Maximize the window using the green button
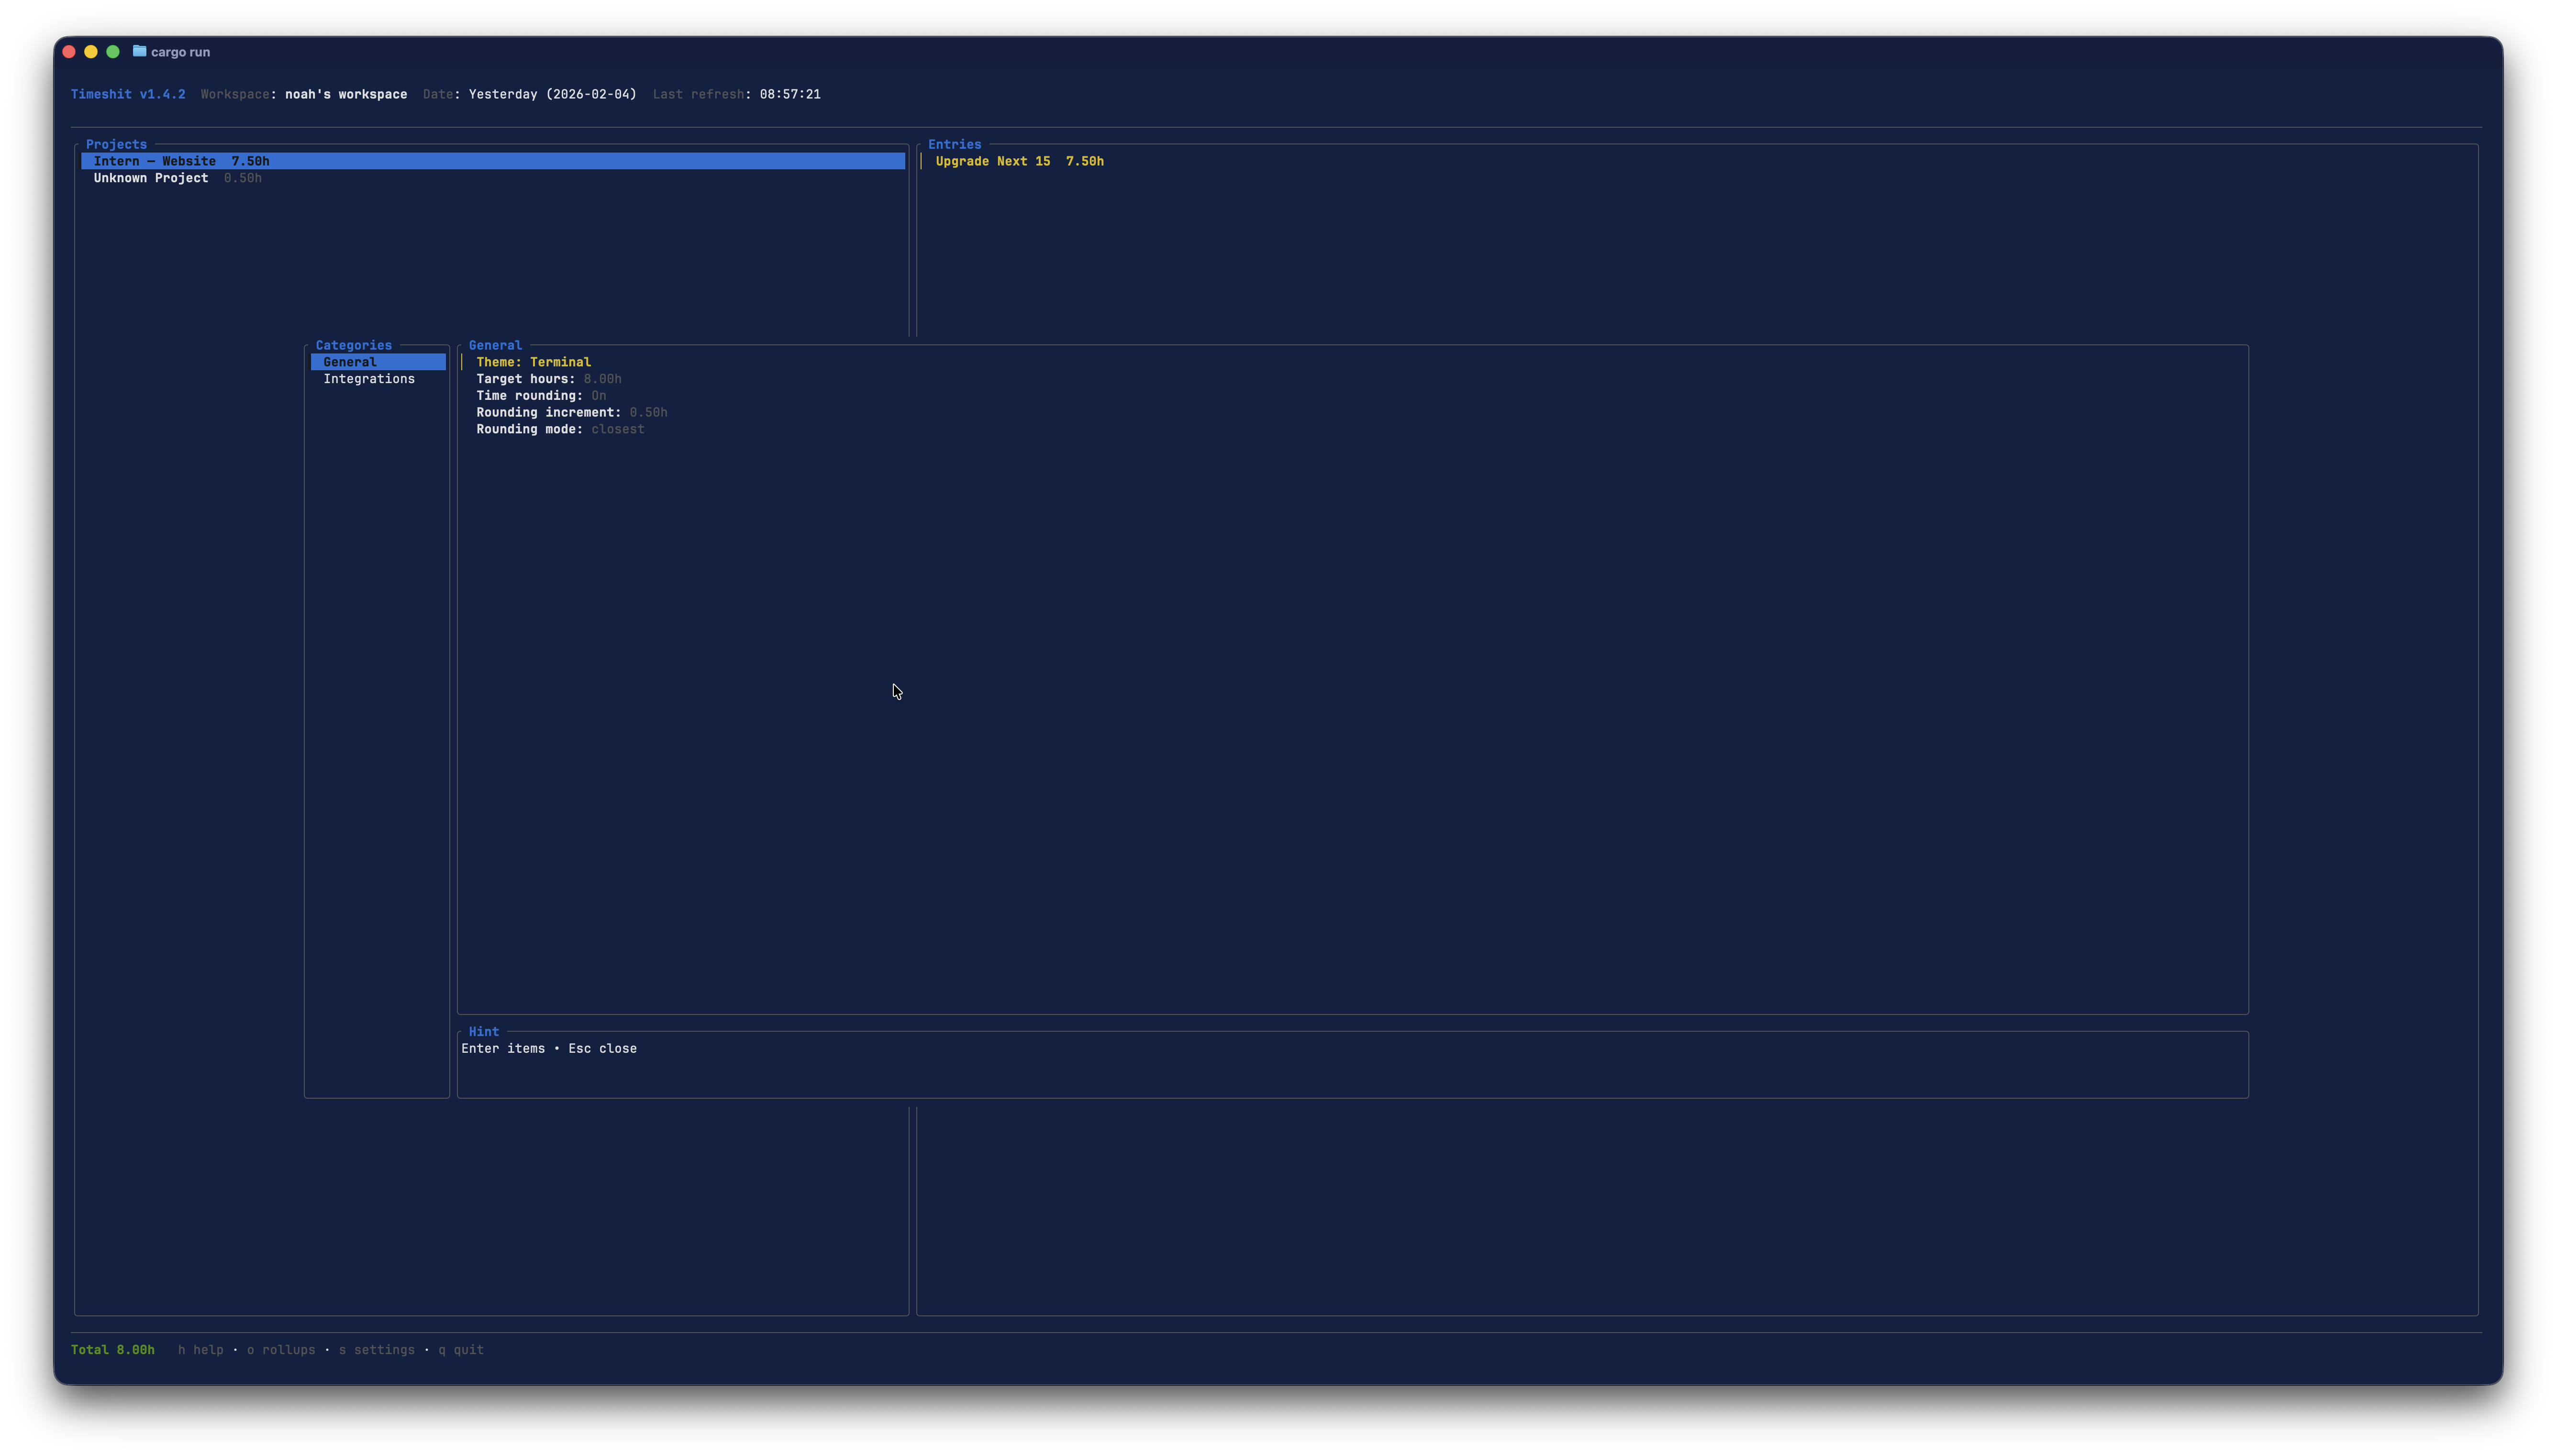Image resolution: width=2557 pixels, height=1456 pixels. 113,51
